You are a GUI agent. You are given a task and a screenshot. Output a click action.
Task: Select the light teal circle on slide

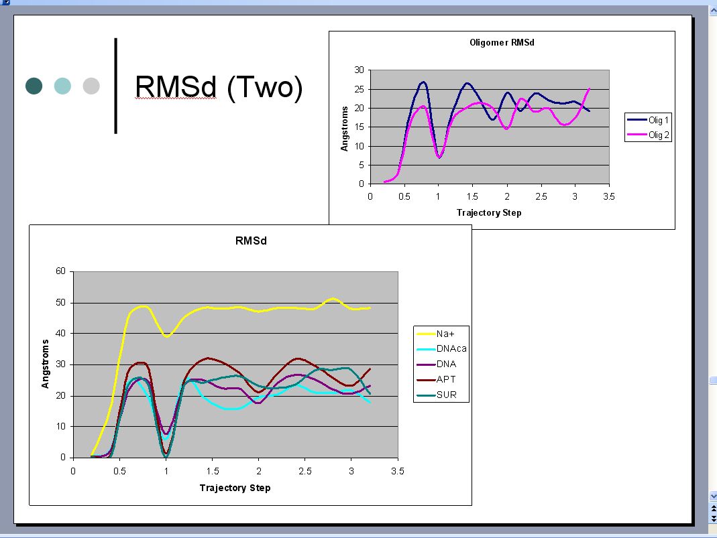tap(62, 86)
